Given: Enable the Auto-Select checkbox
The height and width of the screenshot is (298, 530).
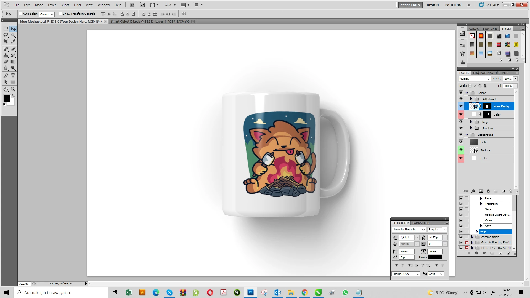Looking at the screenshot, I should point(20,14).
